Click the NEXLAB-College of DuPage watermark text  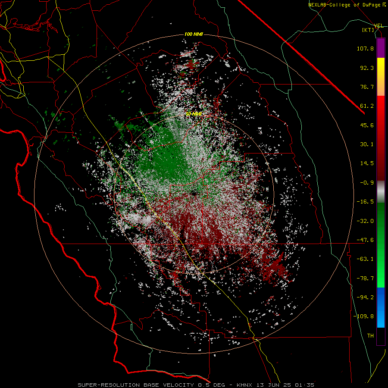pos(347,5)
